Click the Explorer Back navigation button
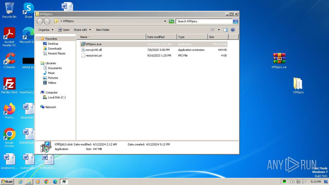This screenshot has width=329, height=185. 40,21
